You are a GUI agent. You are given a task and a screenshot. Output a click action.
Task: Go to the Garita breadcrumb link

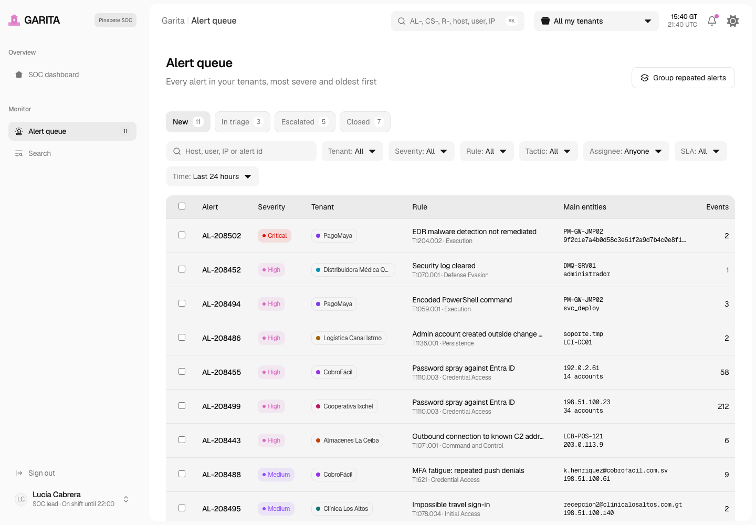pyautogui.click(x=173, y=21)
